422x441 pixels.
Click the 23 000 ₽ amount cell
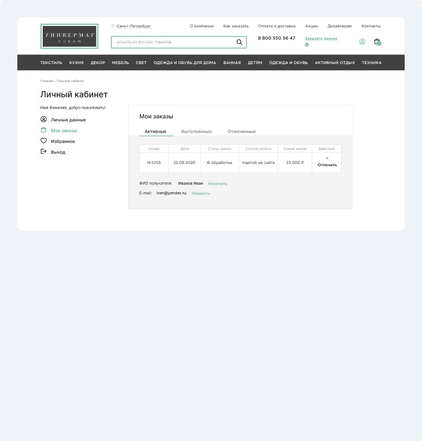295,163
